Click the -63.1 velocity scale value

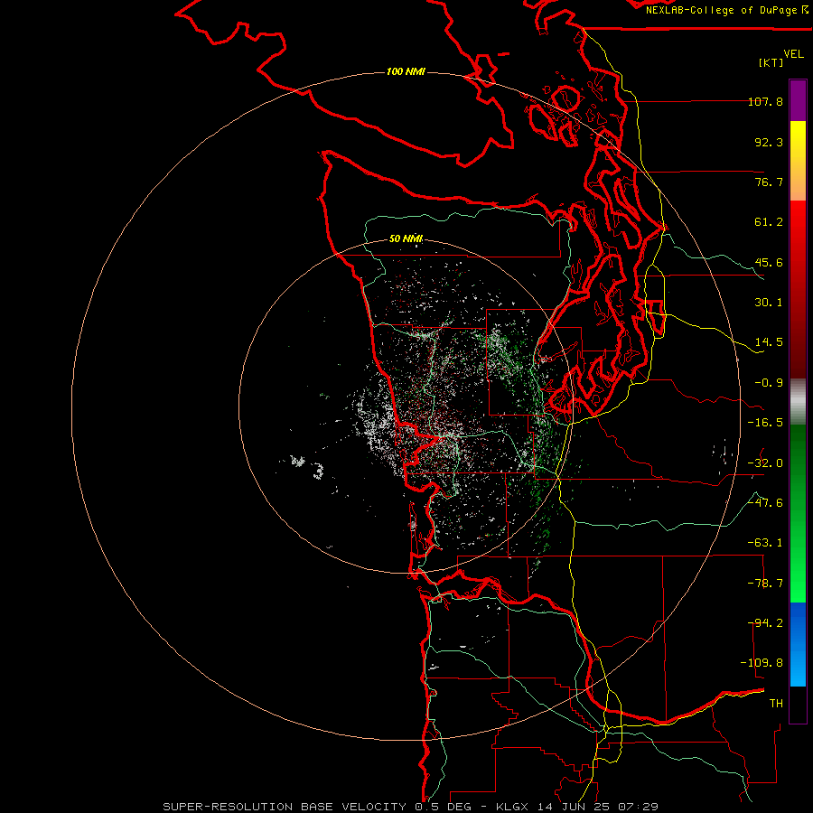tap(765, 543)
